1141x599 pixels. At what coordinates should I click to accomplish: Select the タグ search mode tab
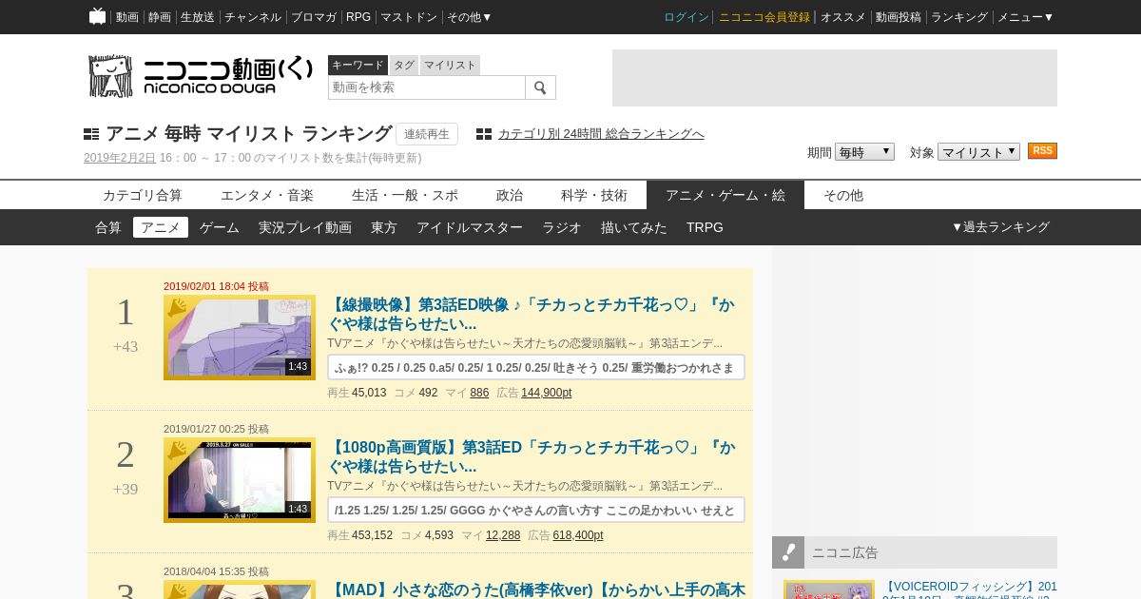(404, 66)
